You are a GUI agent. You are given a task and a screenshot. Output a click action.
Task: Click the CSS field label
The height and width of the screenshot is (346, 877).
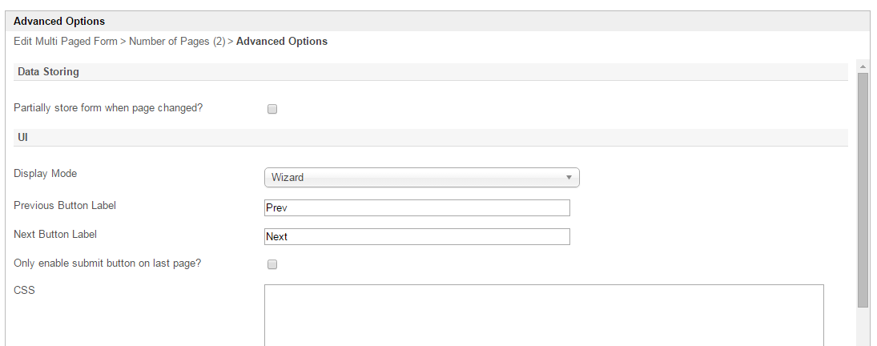(25, 290)
